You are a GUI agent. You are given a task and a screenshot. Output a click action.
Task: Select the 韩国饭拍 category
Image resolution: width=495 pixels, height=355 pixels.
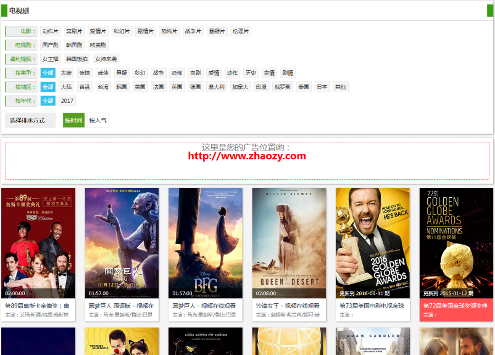coord(77,59)
